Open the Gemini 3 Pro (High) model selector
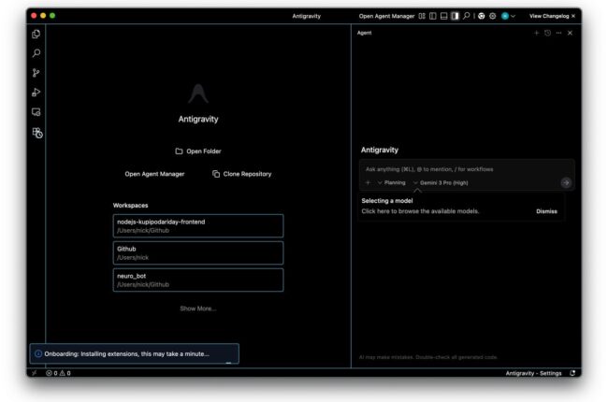The width and height of the screenshot is (608, 402). 441,183
